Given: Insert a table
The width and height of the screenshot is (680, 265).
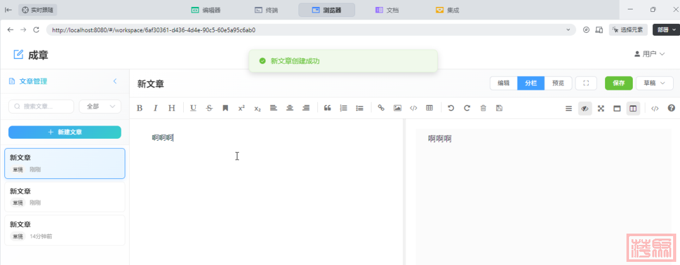Looking at the screenshot, I should (429, 108).
